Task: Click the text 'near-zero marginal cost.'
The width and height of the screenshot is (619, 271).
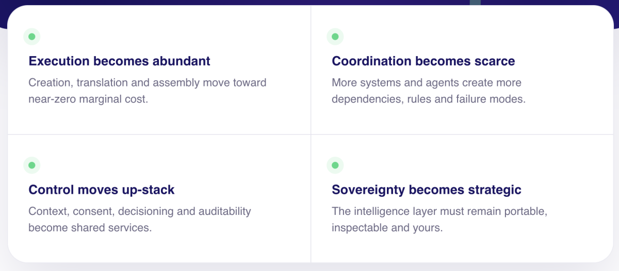Action: 88,99
